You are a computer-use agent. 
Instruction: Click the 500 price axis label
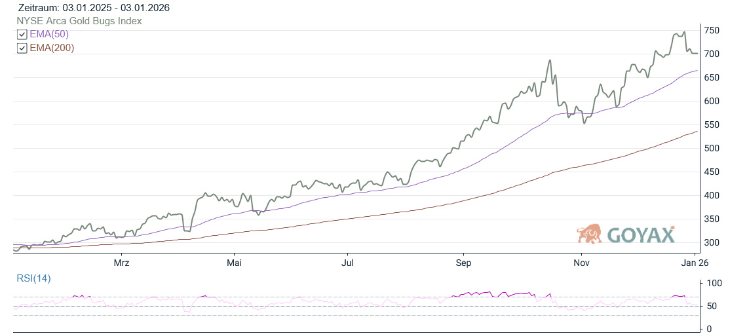[712, 149]
